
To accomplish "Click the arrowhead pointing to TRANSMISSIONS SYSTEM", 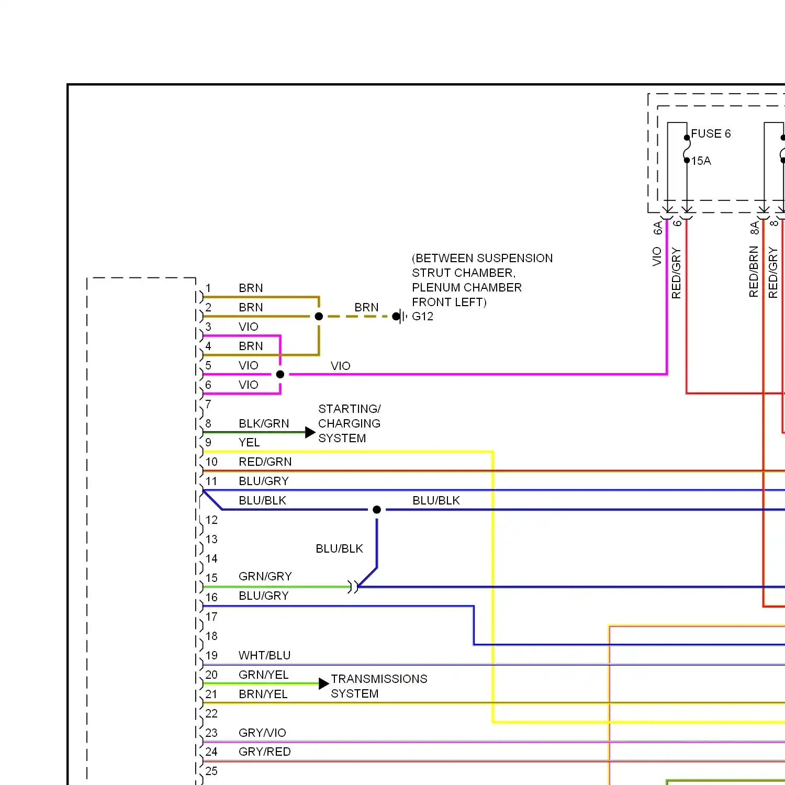I will coord(324,683).
